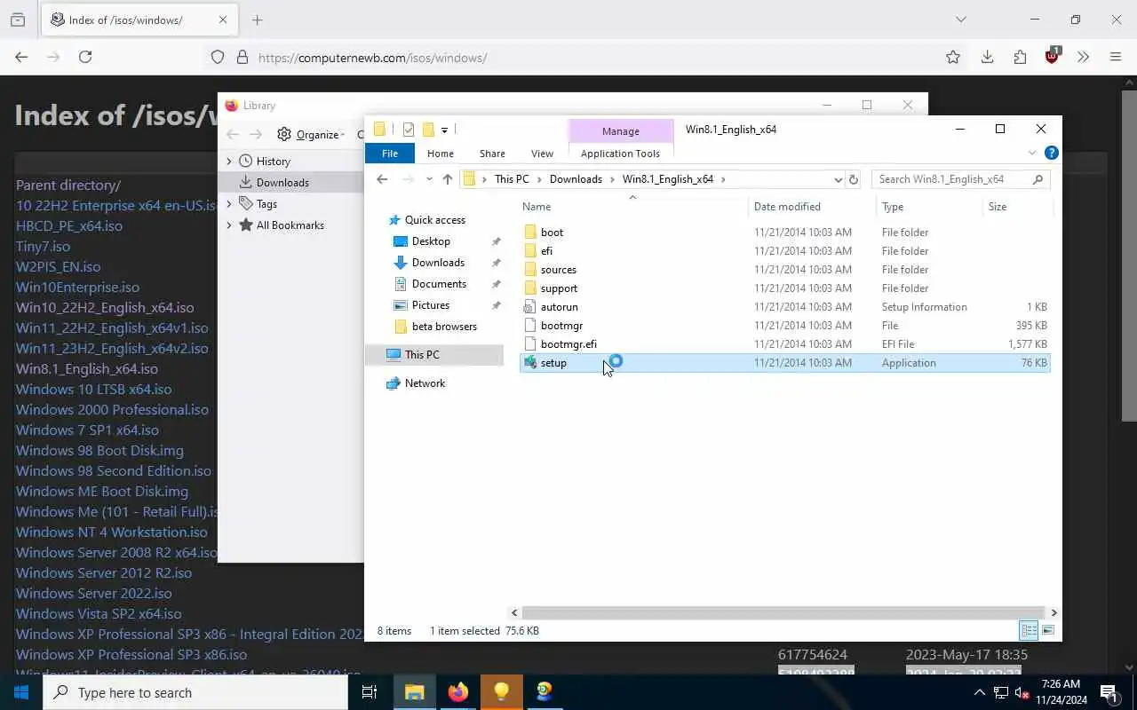Open Firefox View icon at tab strip
The image size is (1137, 710).
(x=18, y=20)
